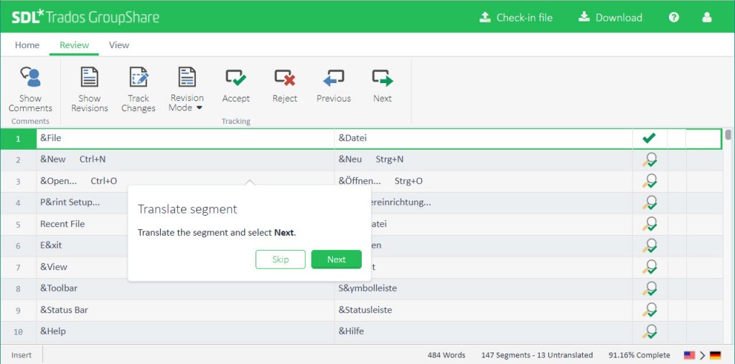Image resolution: width=735 pixels, height=364 pixels.
Task: Skip the Translate segment tip
Action: (280, 259)
